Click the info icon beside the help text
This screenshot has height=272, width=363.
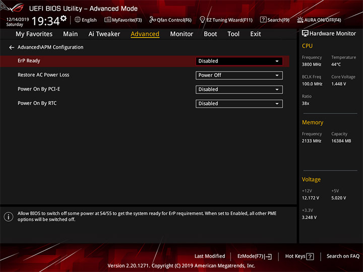pos(9,217)
